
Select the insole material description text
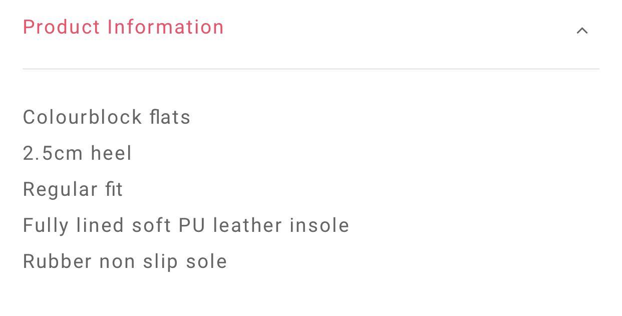click(186, 225)
